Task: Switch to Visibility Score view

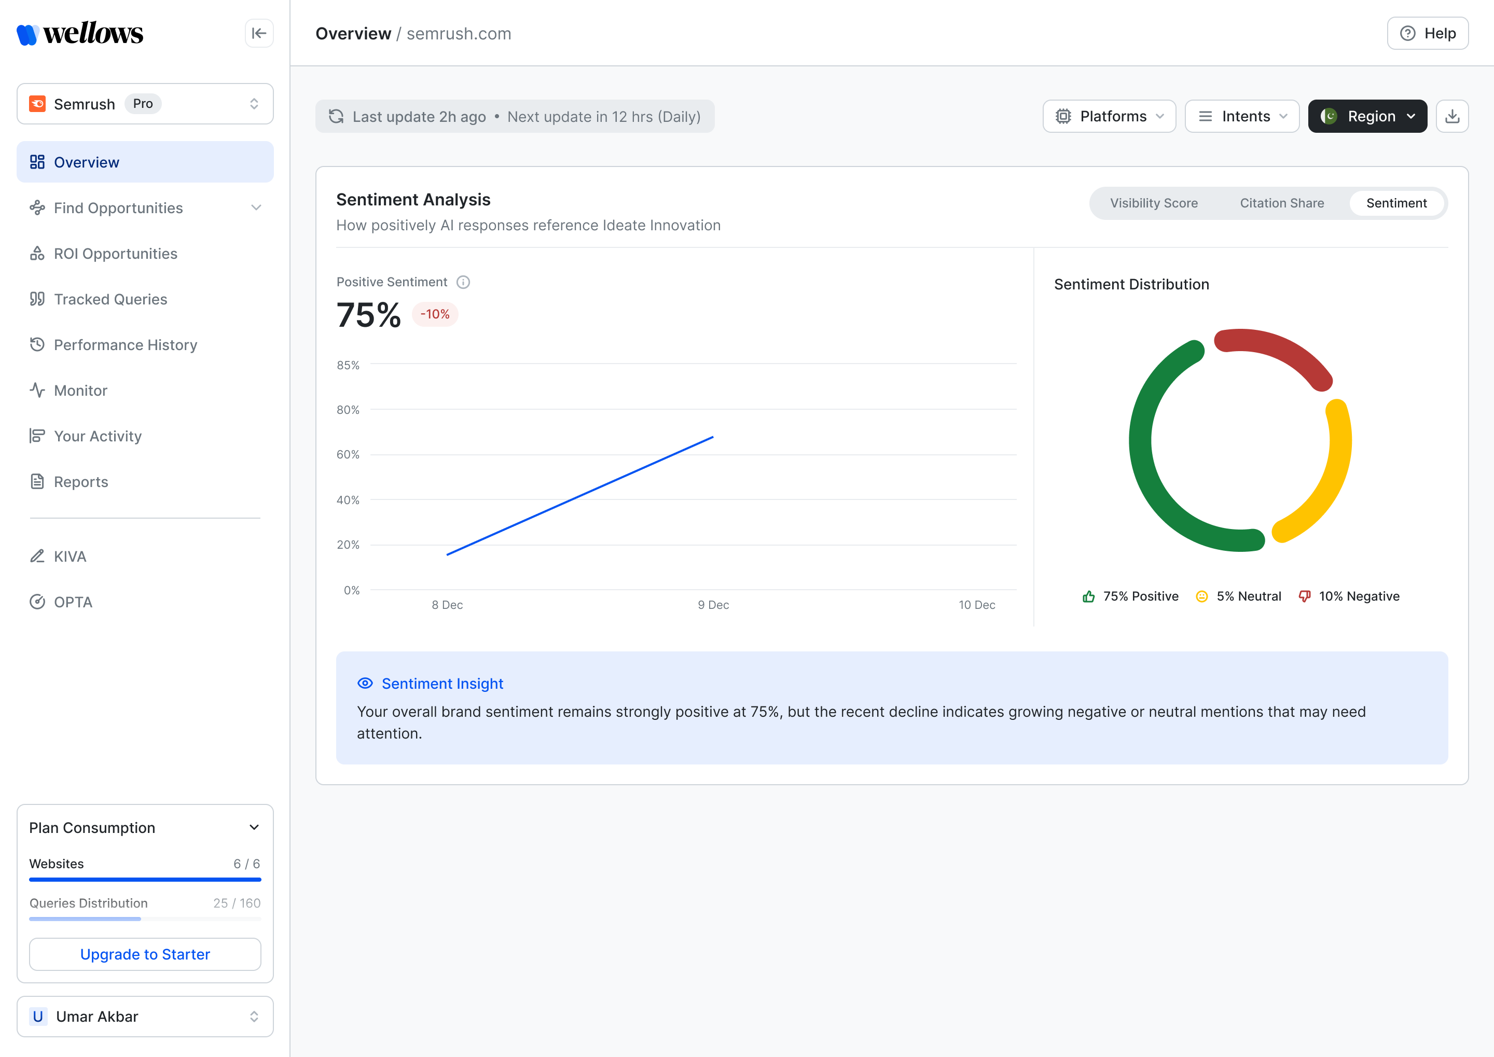Action: 1154,203
